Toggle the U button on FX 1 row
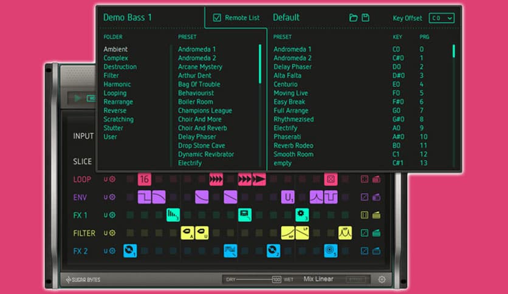The image size is (508, 294). 106,214
